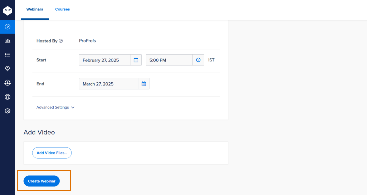Click the lifebuoy help icon
This screenshot has width=367, height=195.
coord(7,97)
